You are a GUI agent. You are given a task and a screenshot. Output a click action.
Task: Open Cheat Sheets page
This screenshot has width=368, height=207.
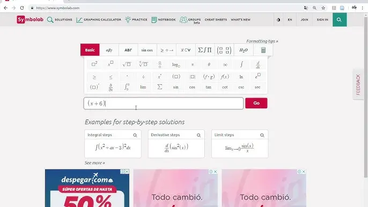(x=216, y=20)
